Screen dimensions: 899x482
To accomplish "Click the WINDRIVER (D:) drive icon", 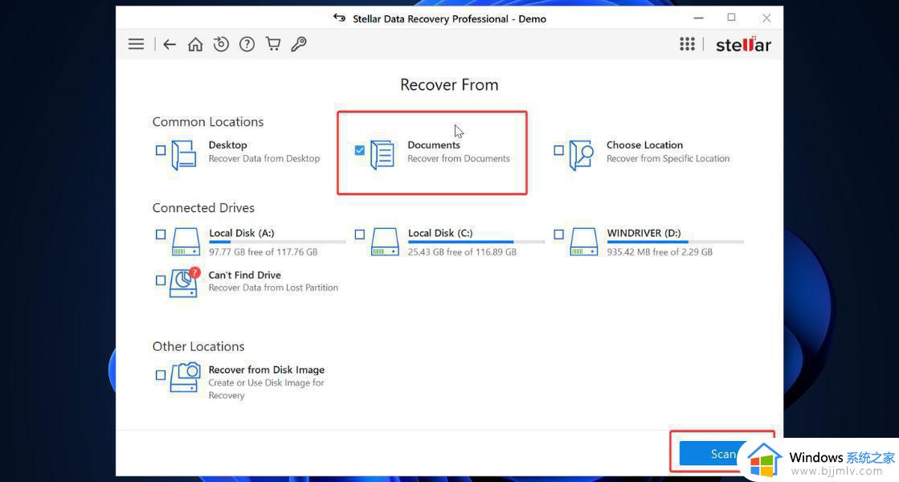I will [x=583, y=241].
